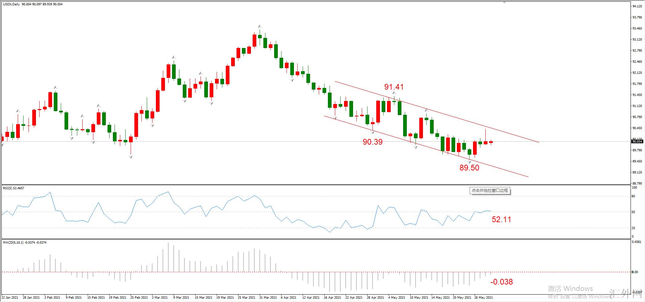Click the fractal arrow above the 31 Mar peak

click(260, 26)
